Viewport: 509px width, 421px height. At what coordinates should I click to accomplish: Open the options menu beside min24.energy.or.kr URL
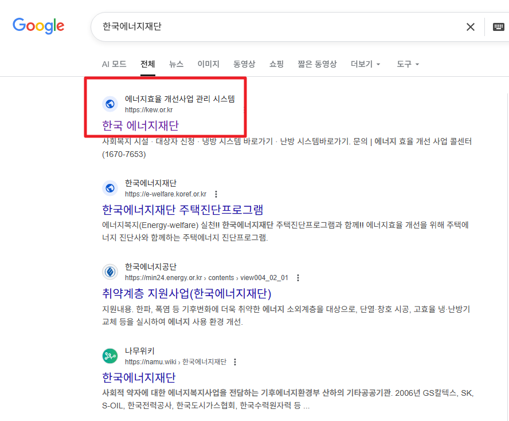(x=297, y=278)
